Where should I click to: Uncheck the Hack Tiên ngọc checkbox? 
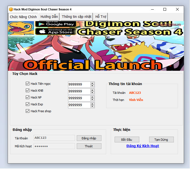click(x=27, y=84)
